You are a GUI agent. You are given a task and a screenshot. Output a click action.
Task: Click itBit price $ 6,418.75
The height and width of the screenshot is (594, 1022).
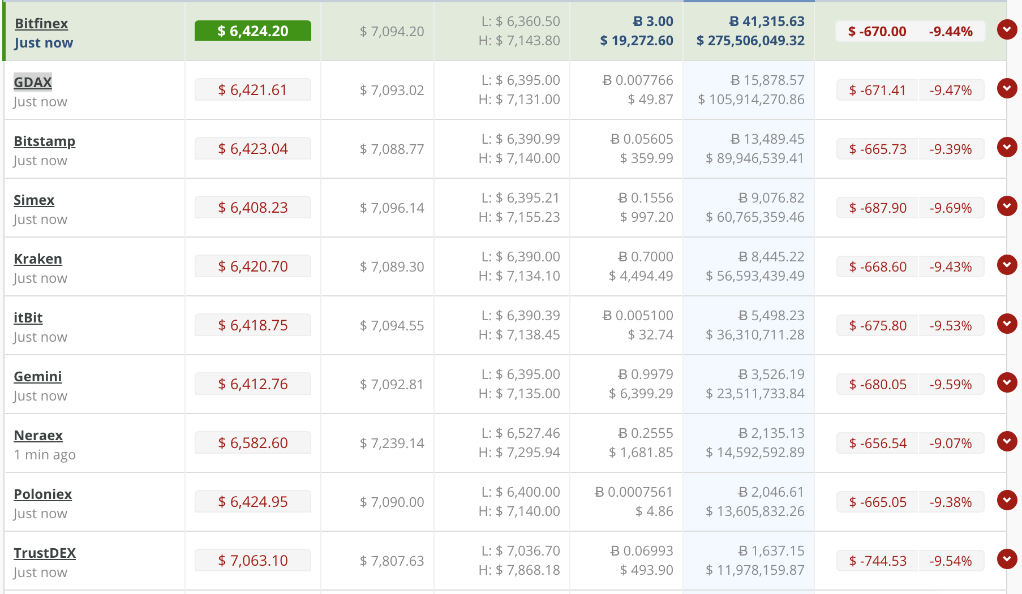[x=253, y=325]
